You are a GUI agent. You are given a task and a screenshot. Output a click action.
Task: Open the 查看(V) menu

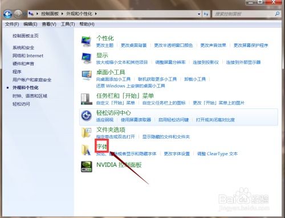(49, 24)
